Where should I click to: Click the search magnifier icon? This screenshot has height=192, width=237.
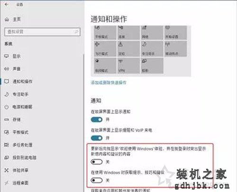tap(76, 31)
